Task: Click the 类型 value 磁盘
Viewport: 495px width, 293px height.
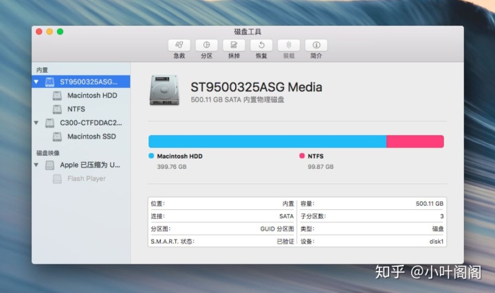Action: 437,229
